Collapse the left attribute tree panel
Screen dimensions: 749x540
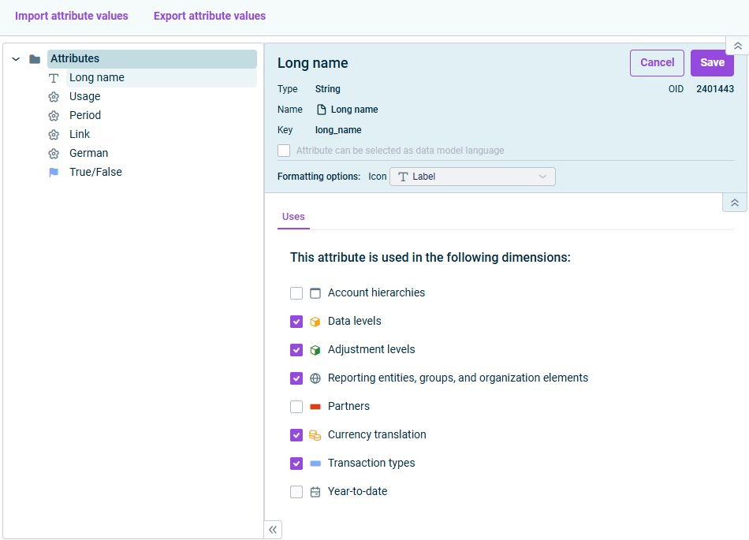[x=273, y=530]
